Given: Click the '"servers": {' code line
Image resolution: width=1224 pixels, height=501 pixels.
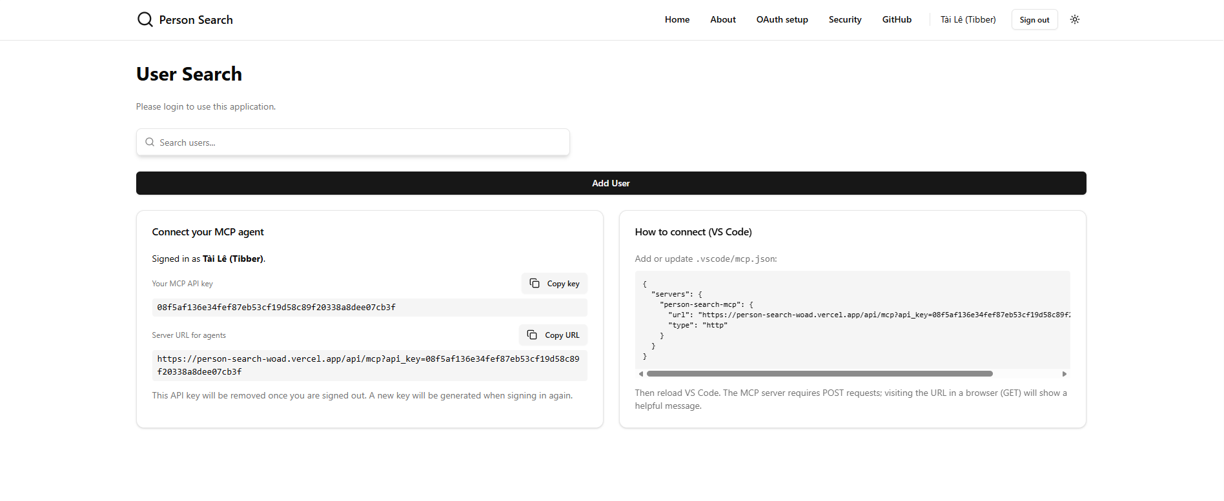Looking at the screenshot, I should pos(677,294).
